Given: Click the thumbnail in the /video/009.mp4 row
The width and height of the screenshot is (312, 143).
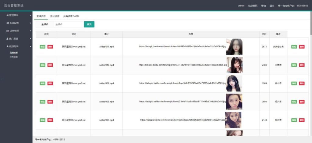Looking at the screenshot, I should [x=234, y=83].
